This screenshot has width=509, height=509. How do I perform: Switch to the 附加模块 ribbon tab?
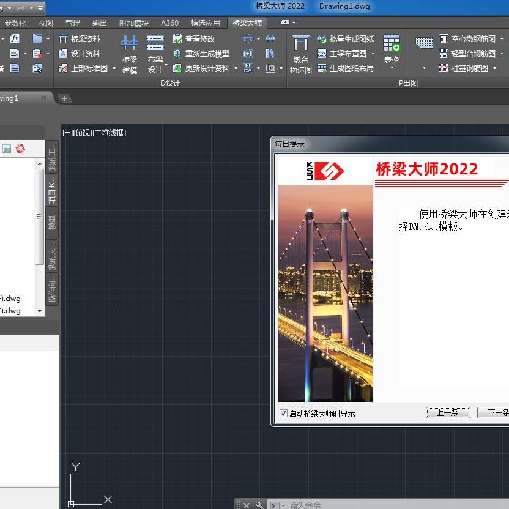(x=134, y=23)
